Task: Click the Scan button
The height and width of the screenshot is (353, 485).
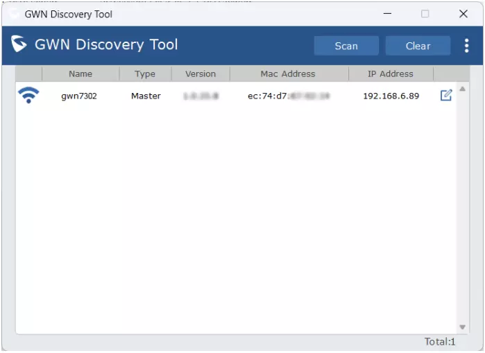Action: click(346, 46)
